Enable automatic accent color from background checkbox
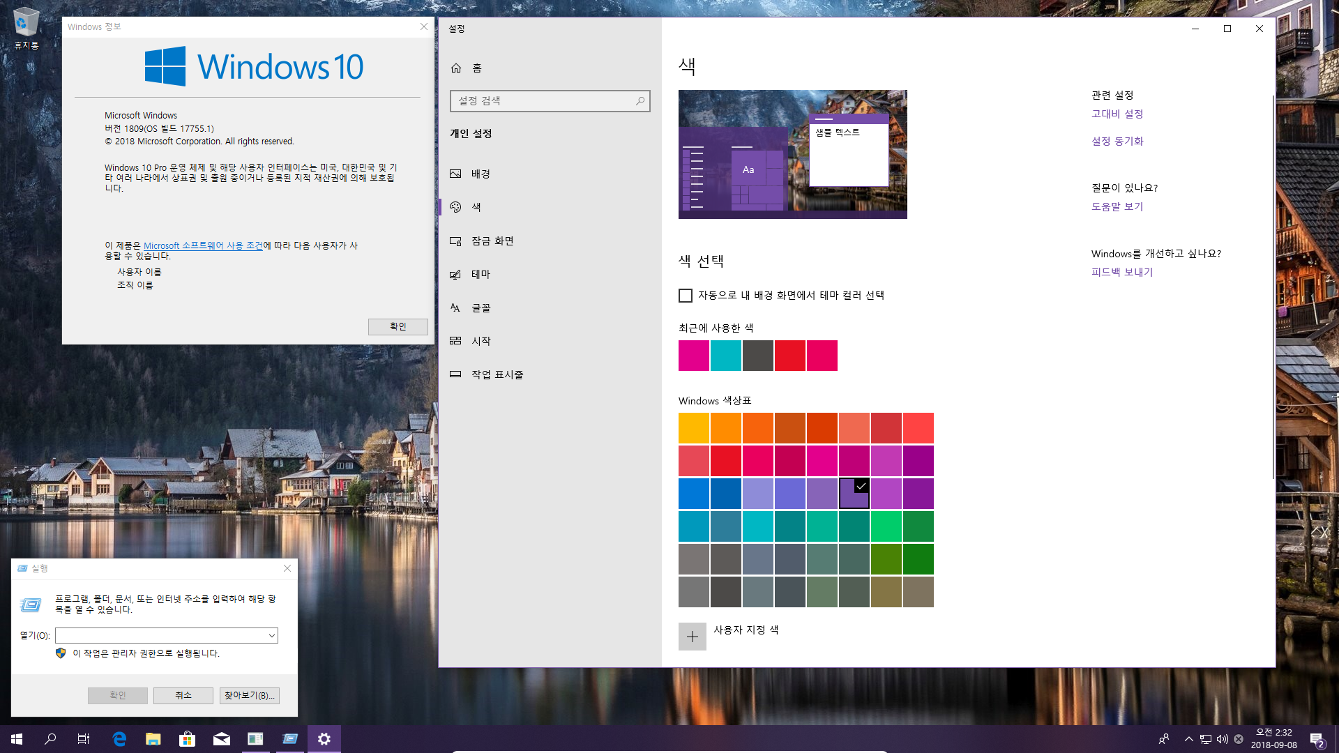Image resolution: width=1339 pixels, height=753 pixels. (x=686, y=296)
